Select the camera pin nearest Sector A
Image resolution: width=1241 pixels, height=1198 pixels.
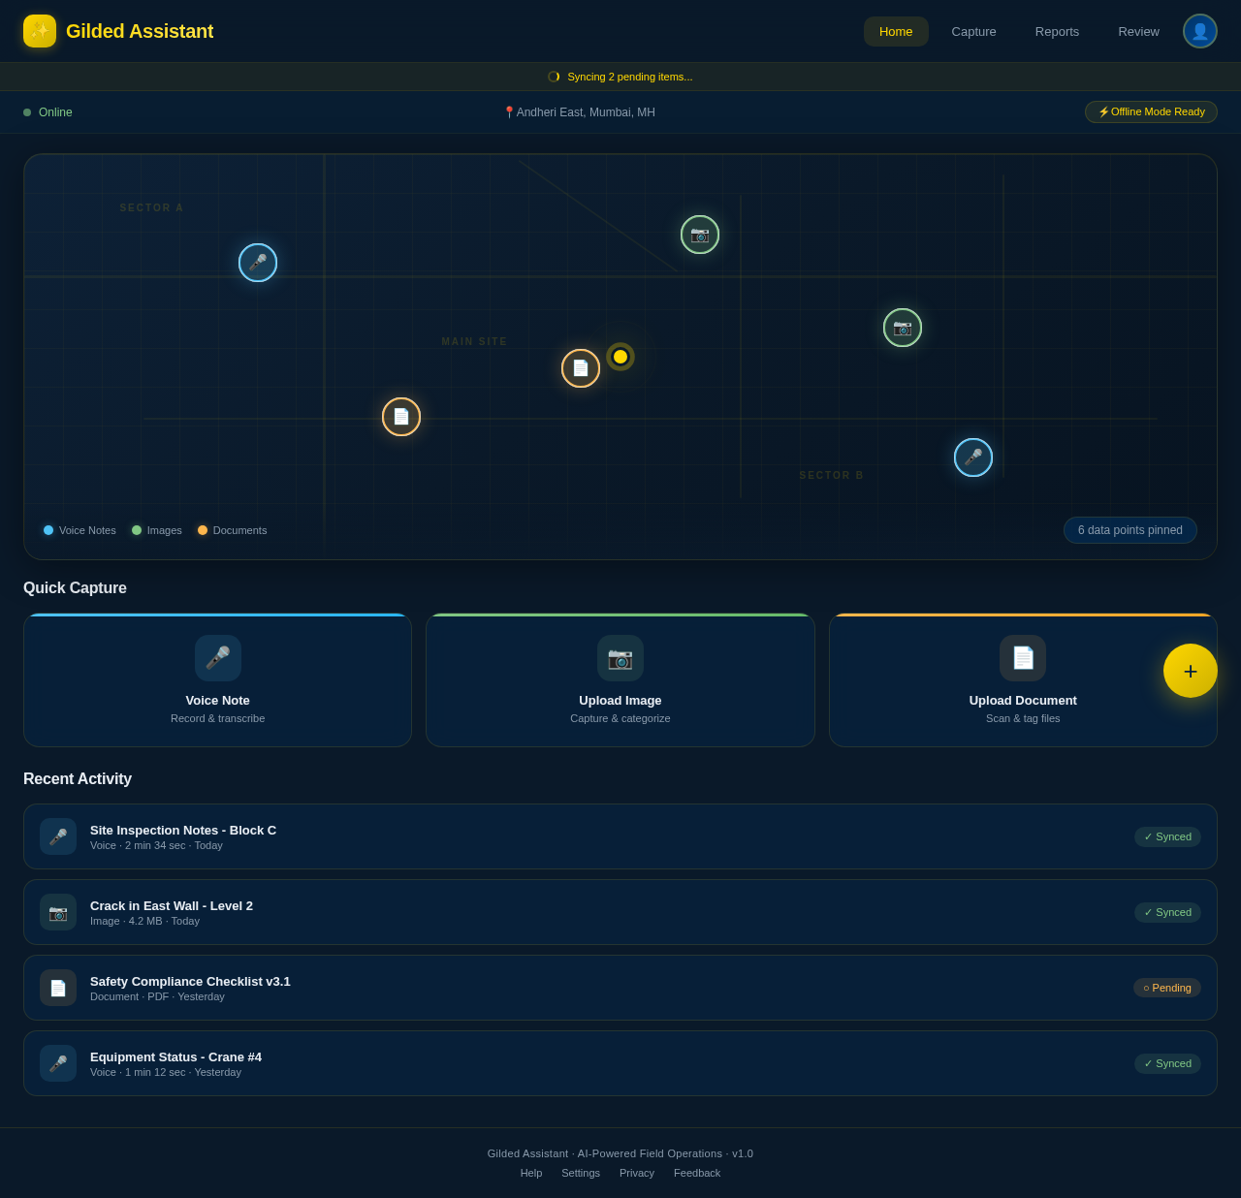pos(700,235)
